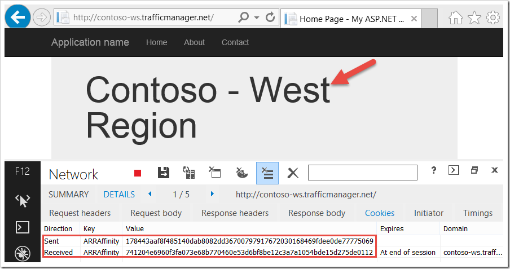Select the Received cookie row direction cell
This screenshot has width=510, height=269.
(x=58, y=253)
